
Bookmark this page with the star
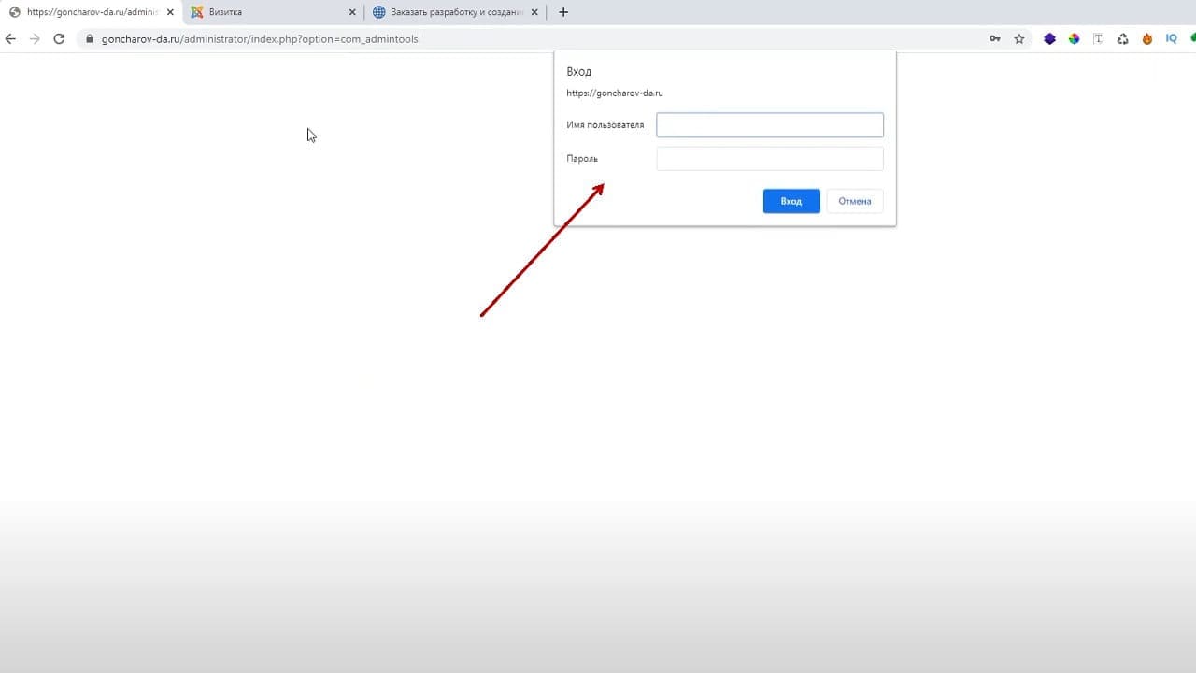[1019, 39]
